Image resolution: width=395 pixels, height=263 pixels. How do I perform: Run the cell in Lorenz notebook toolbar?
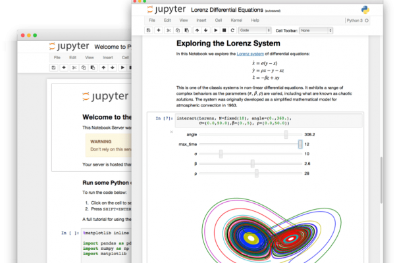point(216,30)
